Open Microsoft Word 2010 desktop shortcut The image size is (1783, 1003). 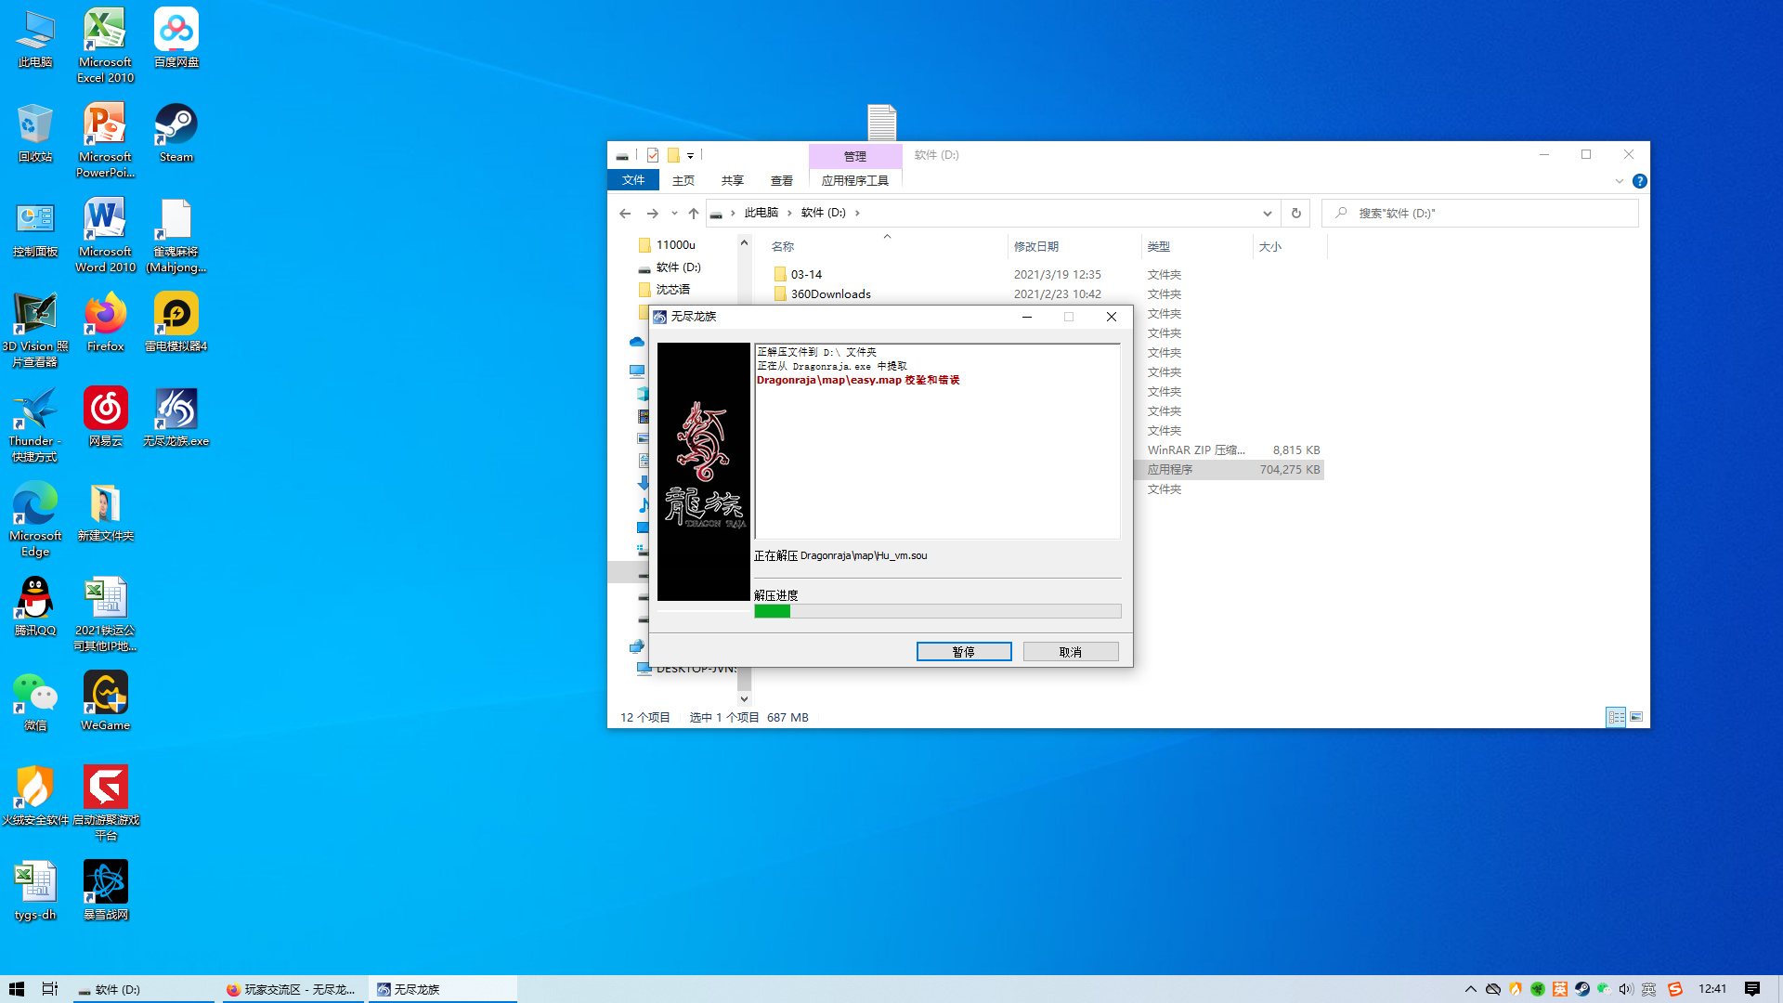105,235
